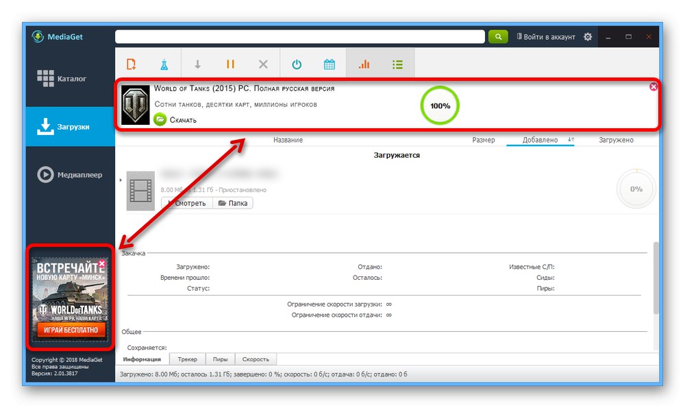The height and width of the screenshot is (408, 685).
Task: Click the 'Версия: 2.01.3817' text
Action: coord(55,374)
